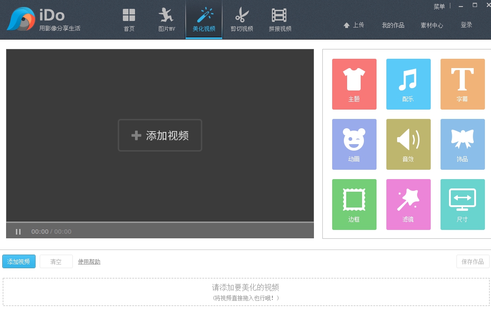This screenshot has width=491, height=326.
Task: Open the 拼接视频 video joining tab
Action: (x=279, y=20)
